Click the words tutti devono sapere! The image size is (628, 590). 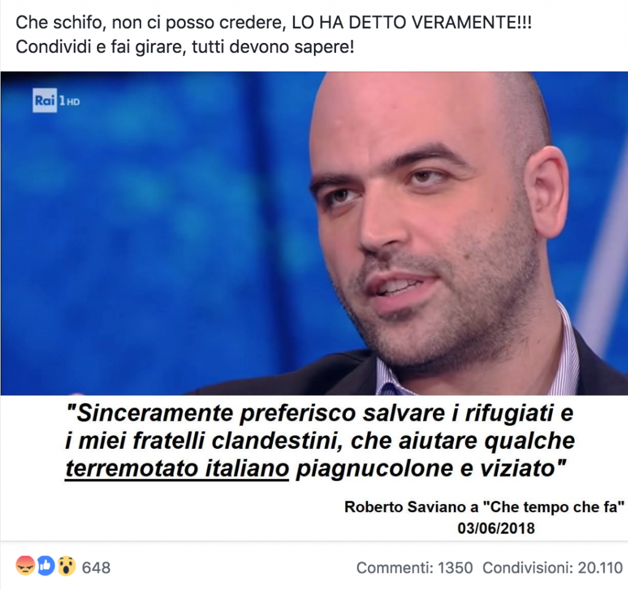[273, 47]
